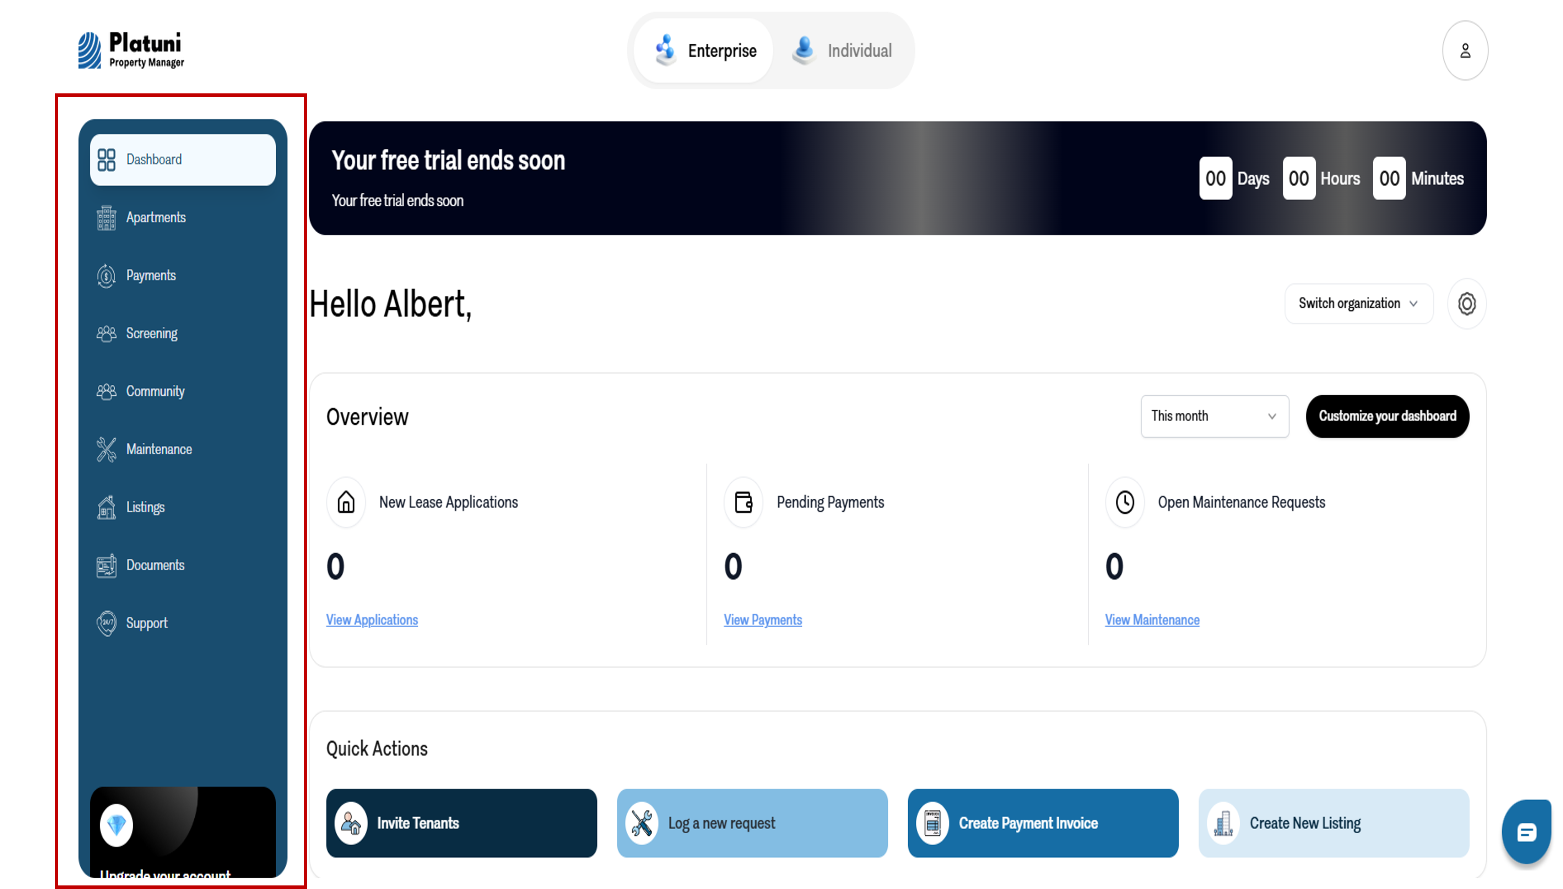Viewport: 1563px width, 889px height.
Task: Click the Platuni Property Manager logo
Action: (131, 50)
